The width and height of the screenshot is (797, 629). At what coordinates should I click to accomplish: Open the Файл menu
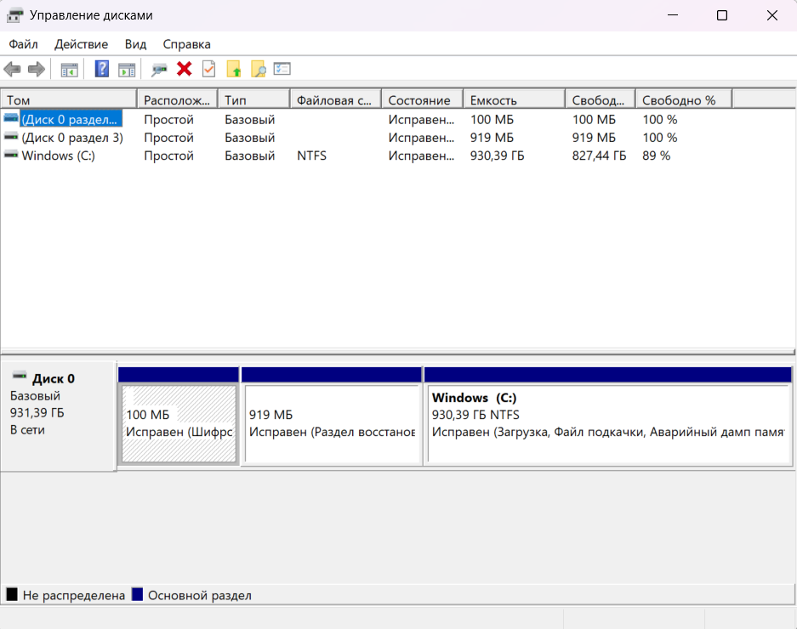click(23, 44)
